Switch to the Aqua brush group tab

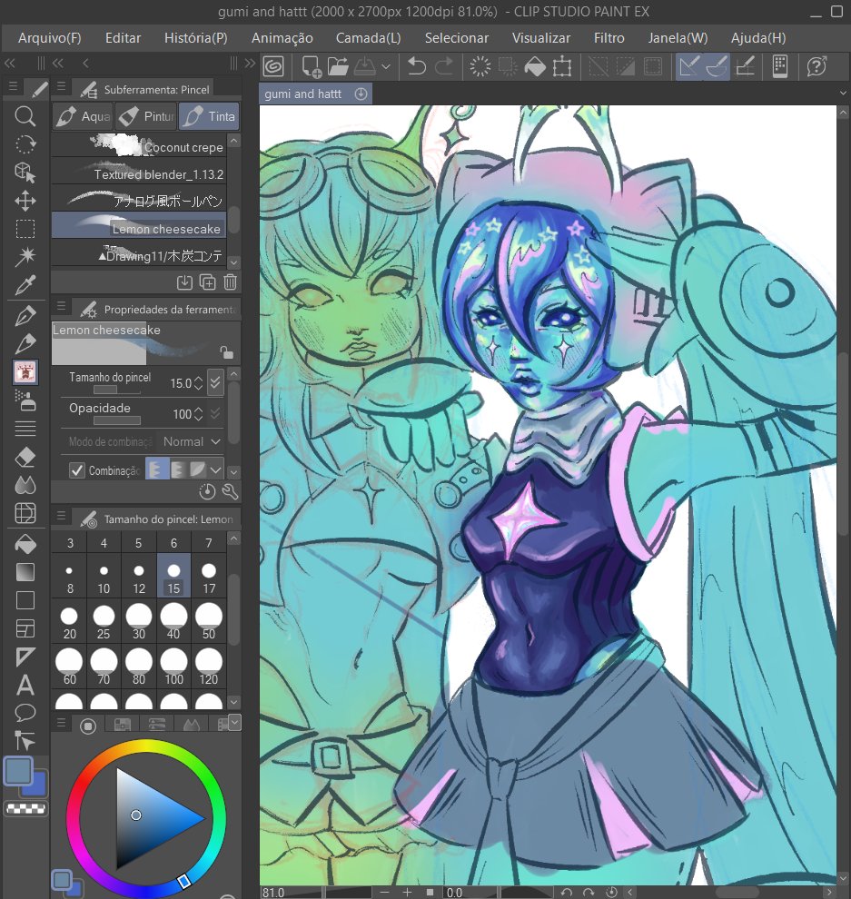84,116
